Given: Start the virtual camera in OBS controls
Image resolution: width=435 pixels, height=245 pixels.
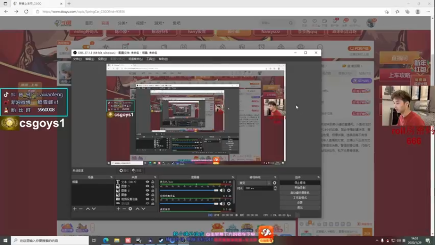Looking at the screenshot, I should 300,193.
